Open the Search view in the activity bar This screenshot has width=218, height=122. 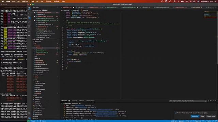pos(29,13)
